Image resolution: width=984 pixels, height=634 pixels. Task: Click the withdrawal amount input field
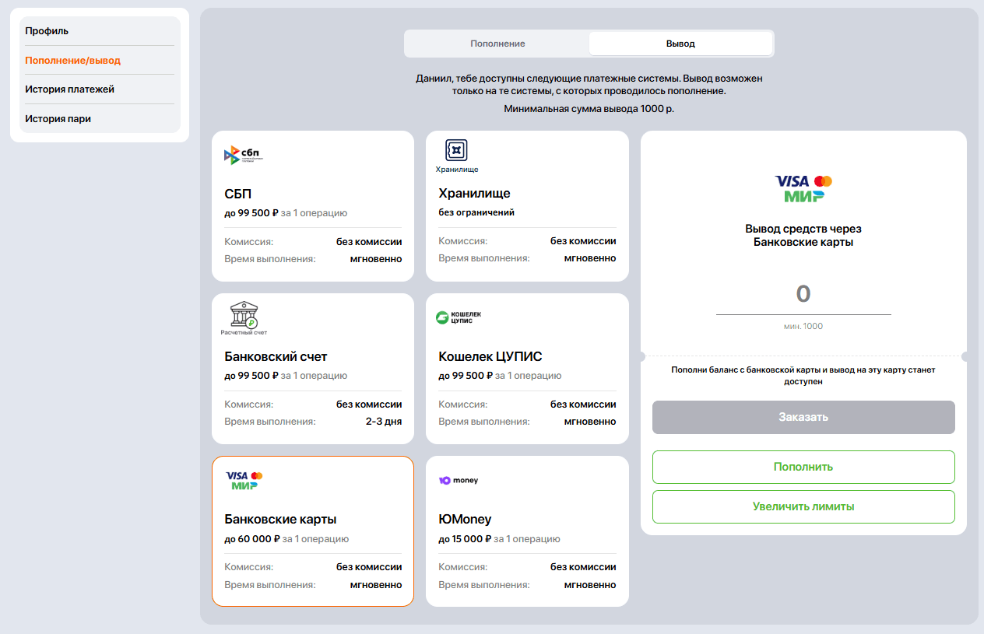803,295
